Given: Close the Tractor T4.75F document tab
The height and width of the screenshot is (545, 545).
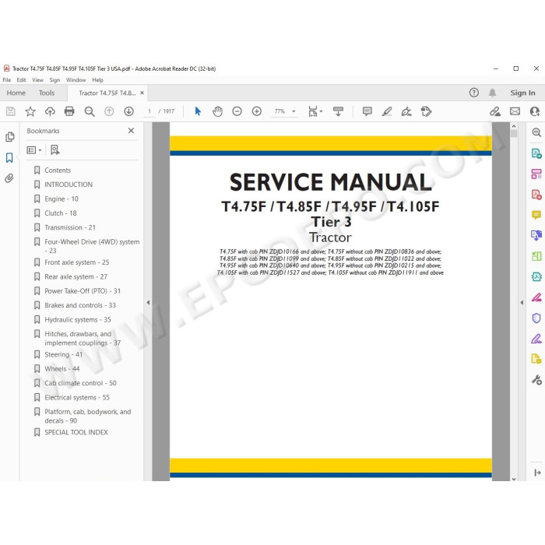Looking at the screenshot, I should [142, 93].
